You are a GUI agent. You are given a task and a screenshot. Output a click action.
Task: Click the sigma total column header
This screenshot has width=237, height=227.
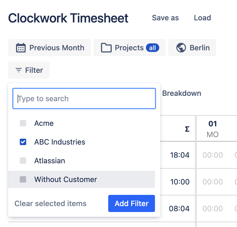(x=187, y=129)
